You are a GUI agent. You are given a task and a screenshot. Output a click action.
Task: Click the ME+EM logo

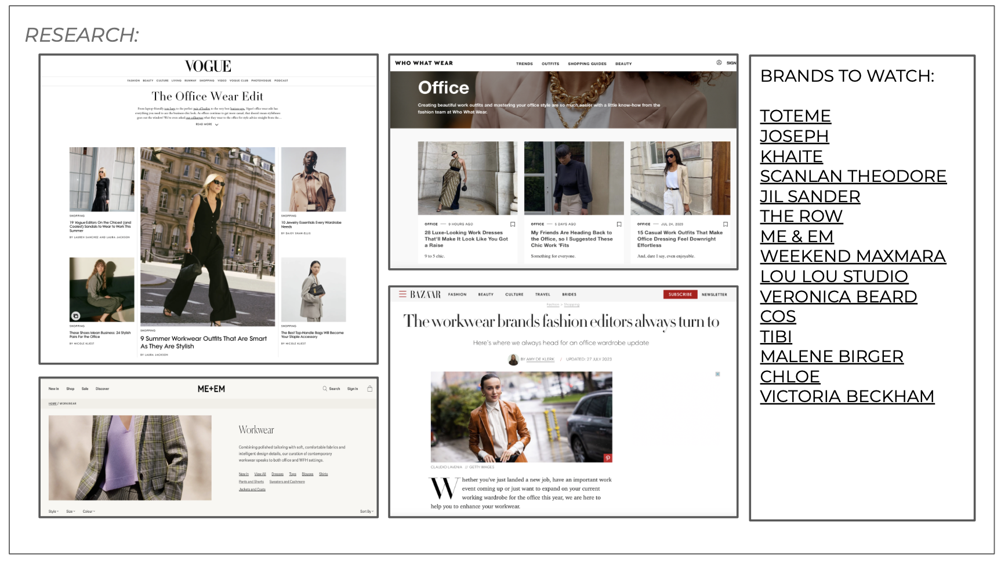pyautogui.click(x=211, y=389)
